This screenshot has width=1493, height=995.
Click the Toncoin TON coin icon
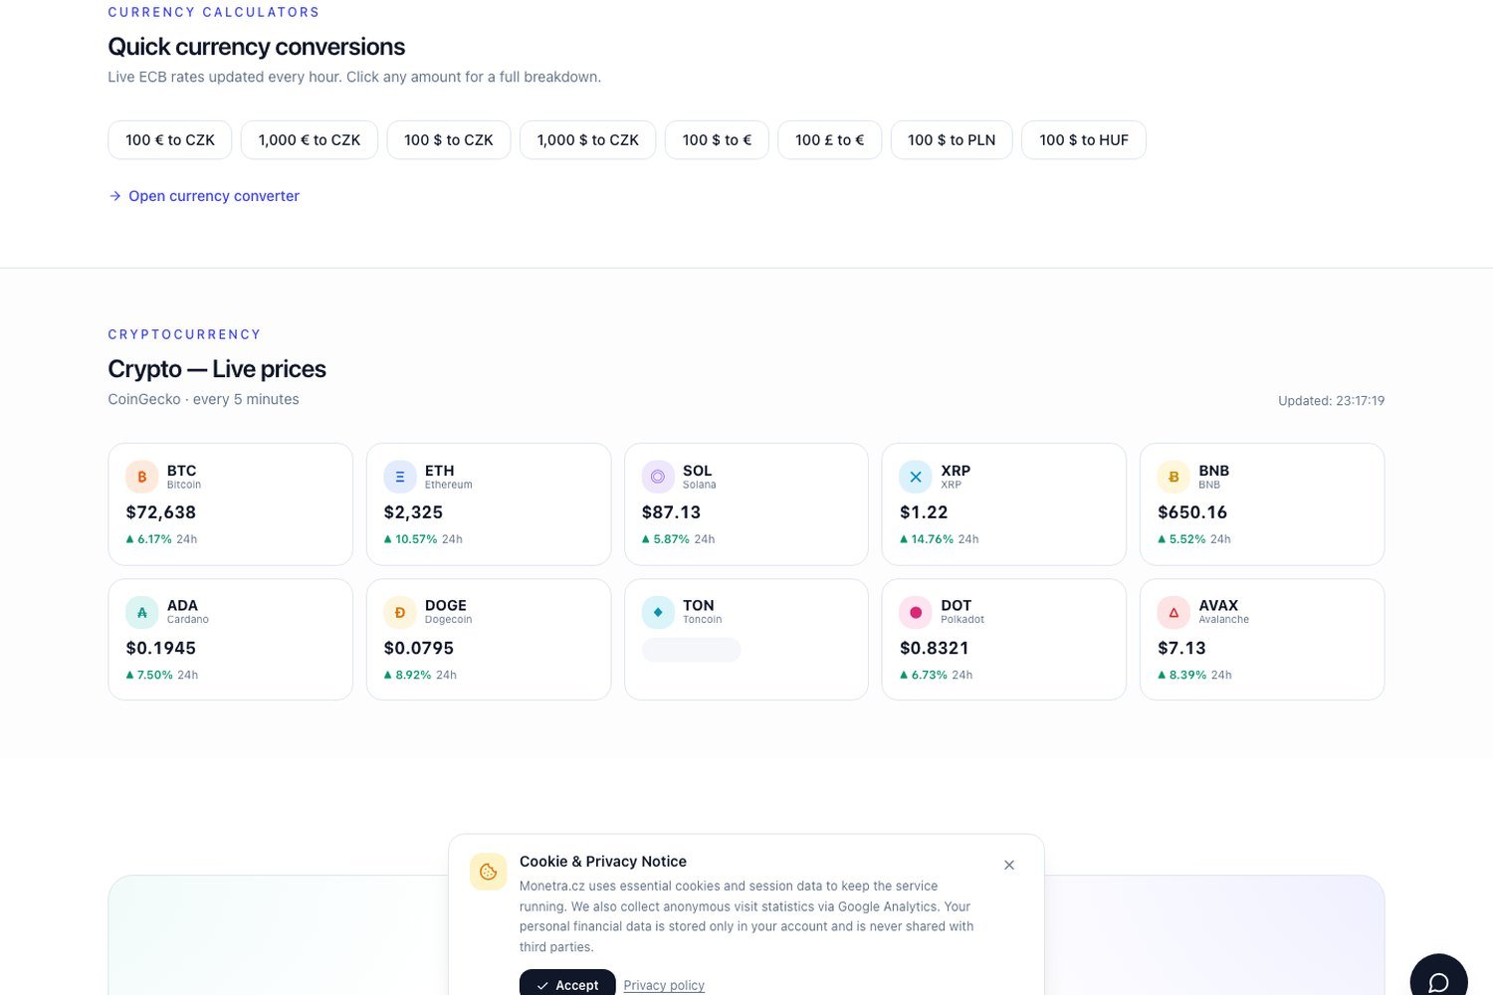pyautogui.click(x=658, y=612)
